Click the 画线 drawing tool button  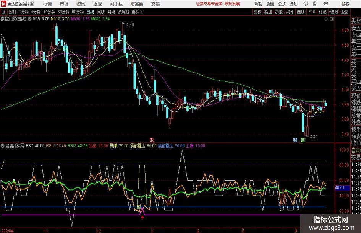click(x=301, y=12)
